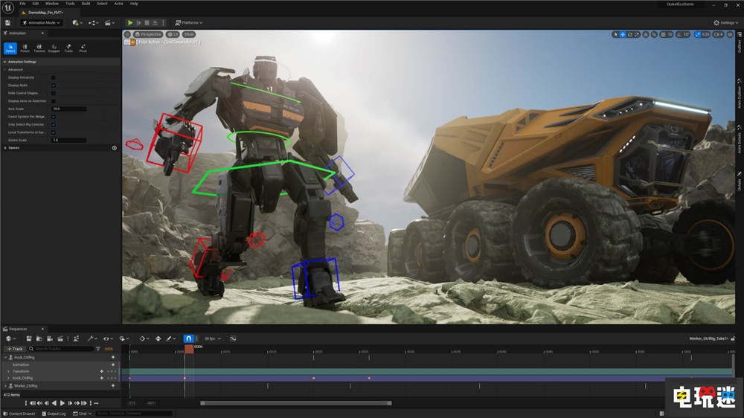Image resolution: width=744 pixels, height=418 pixels.
Task: Click the Axis Scale value field
Action: pos(68,109)
